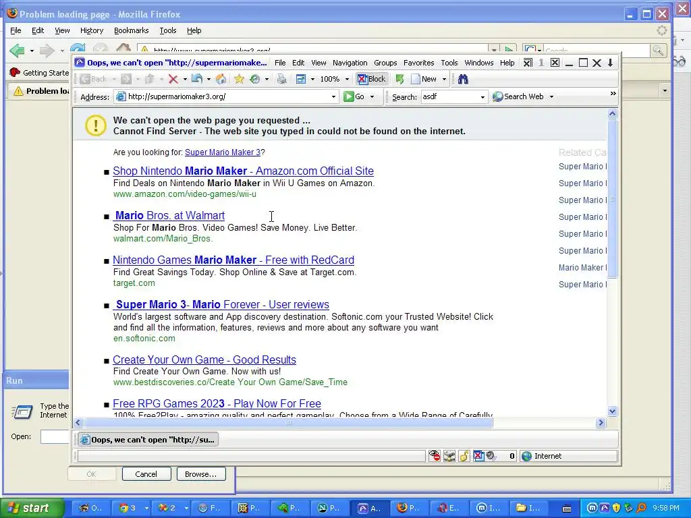Viewport: 691px width, 518px height.
Task: Click Browse... in the Run dialog
Action: [x=201, y=474]
